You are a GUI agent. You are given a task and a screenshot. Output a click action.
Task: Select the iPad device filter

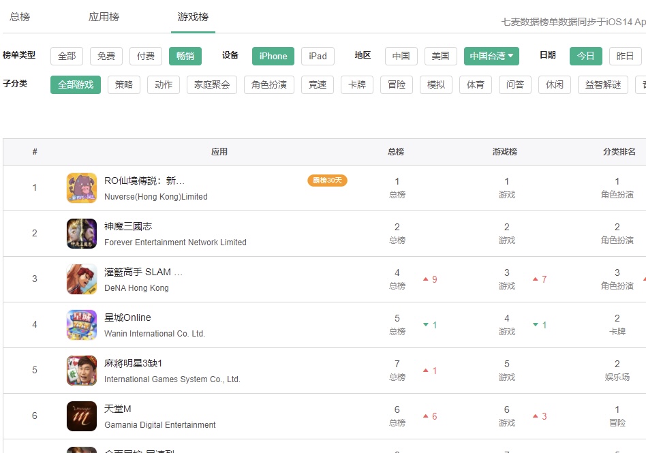coord(318,57)
